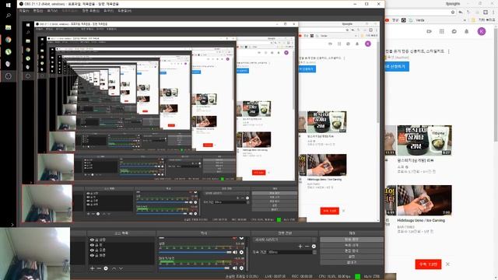498x280 pixels.
Task: Open the Scene Collection menu in OBS
Action: 91,11
